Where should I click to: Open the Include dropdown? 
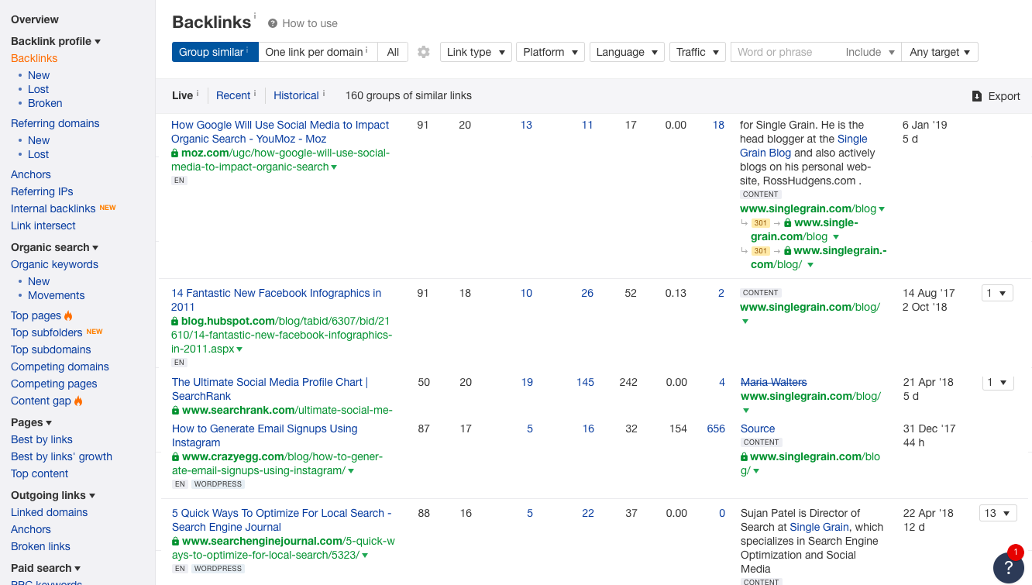click(870, 52)
